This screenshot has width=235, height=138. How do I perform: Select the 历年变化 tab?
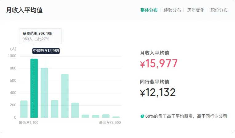[x=196, y=10]
